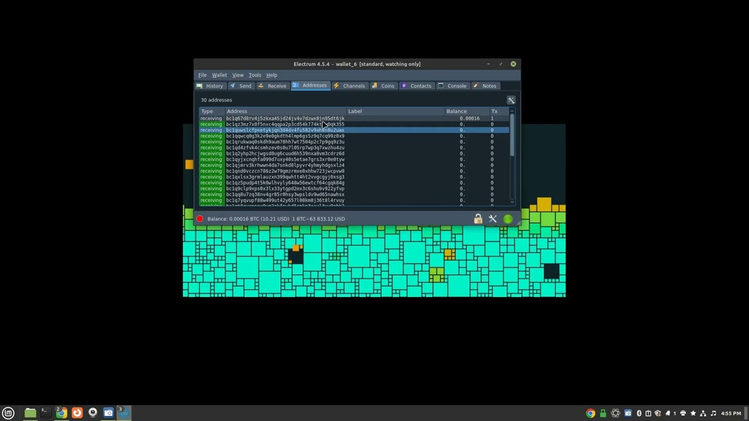Select address bc1qnd0vczcn786z2w79gmzrmxe8xhhw723jwcpvw9

285,171
